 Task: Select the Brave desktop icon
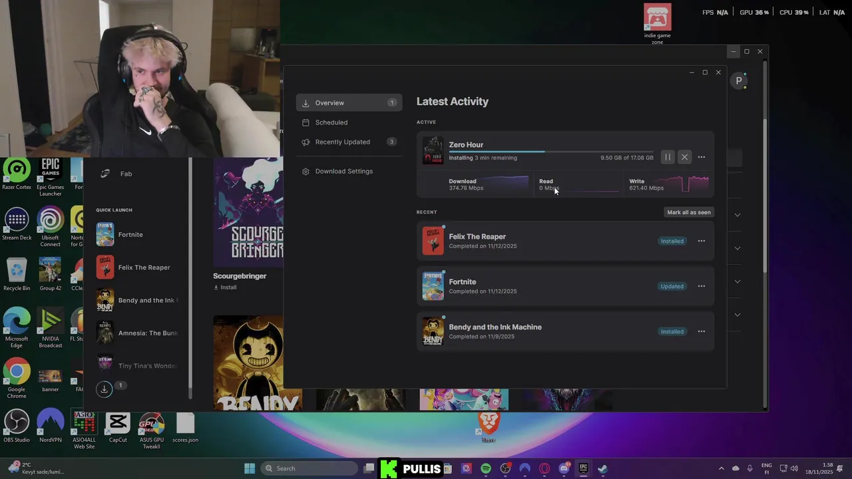point(489,427)
